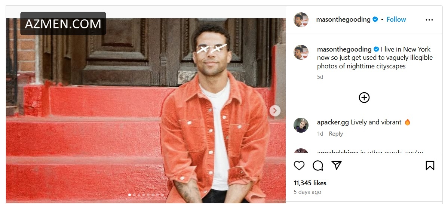Viewport: 448px width, 204px height.
Task: Open apacker.gg's profile from the username
Action: [x=333, y=122]
